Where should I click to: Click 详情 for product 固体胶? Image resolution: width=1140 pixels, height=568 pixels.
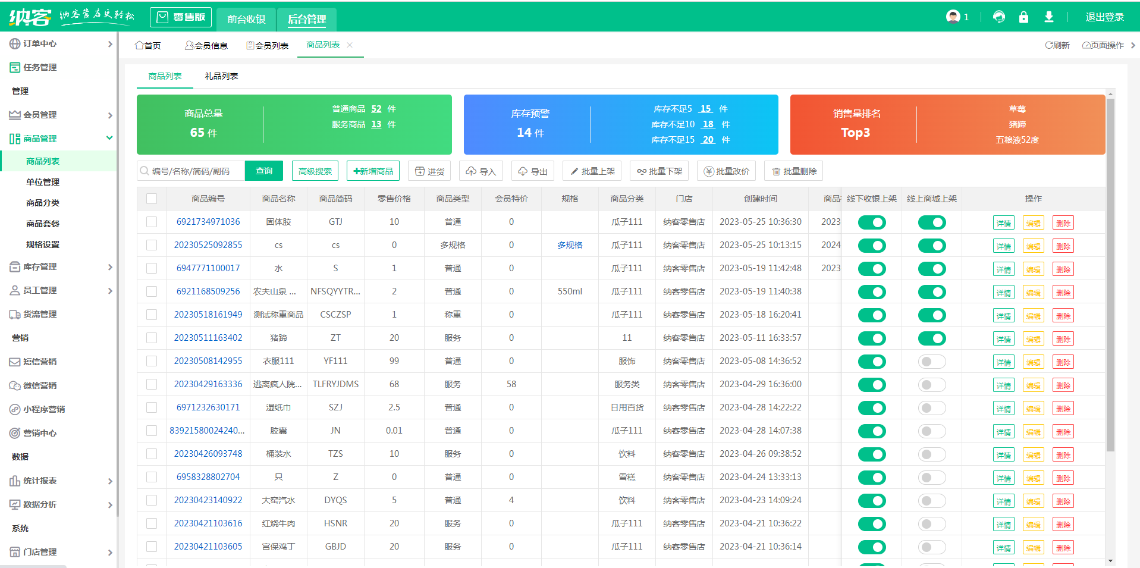tap(1004, 223)
